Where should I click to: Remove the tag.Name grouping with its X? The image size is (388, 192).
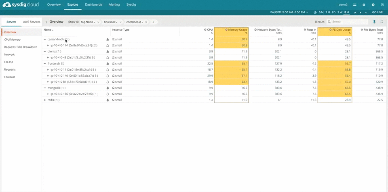[x=98, y=22]
